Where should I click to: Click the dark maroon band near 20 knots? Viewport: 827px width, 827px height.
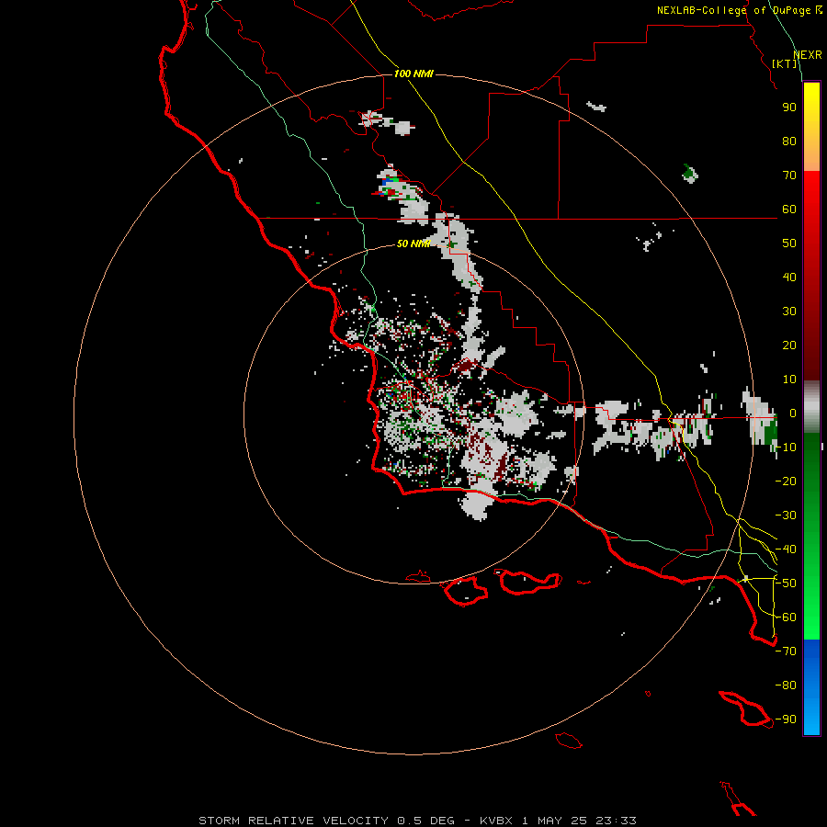pyautogui.click(x=811, y=346)
